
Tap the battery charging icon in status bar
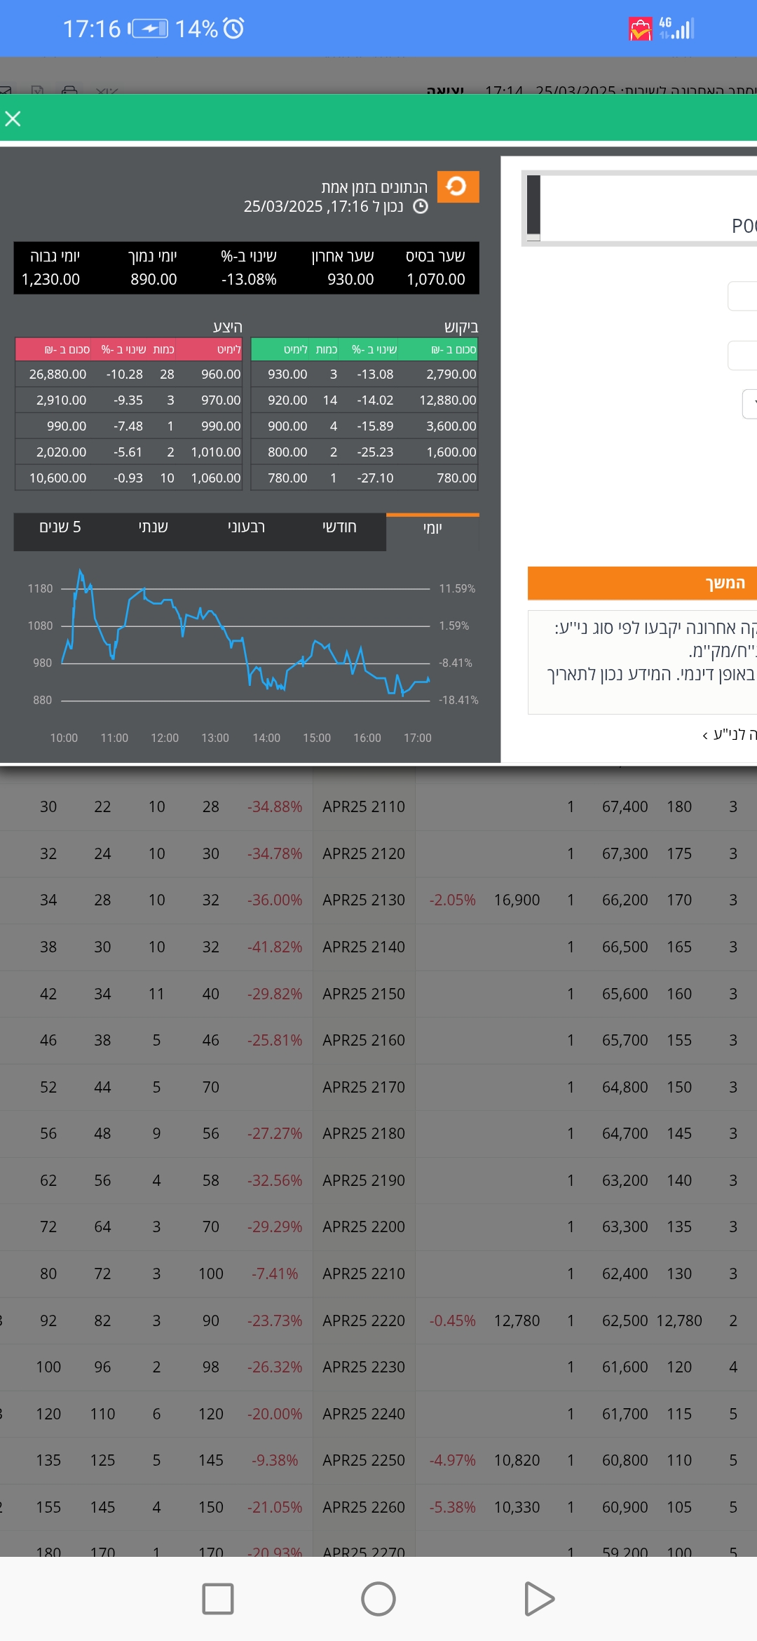pos(149,29)
